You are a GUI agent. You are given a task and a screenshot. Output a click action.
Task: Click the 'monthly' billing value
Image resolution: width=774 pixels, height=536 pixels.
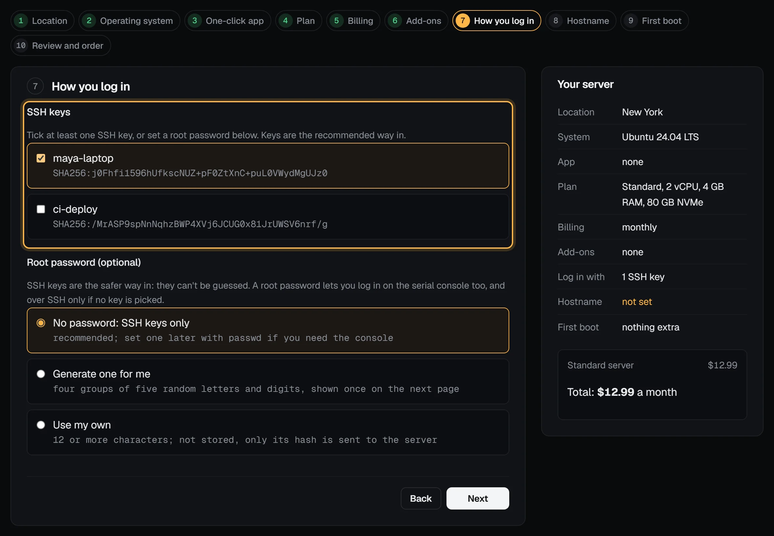(x=639, y=227)
